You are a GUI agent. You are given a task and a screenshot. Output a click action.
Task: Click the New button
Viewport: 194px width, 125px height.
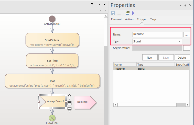[x=149, y=58]
